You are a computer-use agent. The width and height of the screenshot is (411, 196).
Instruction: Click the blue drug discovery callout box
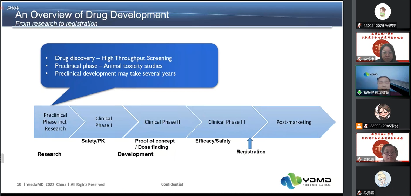coord(129,66)
